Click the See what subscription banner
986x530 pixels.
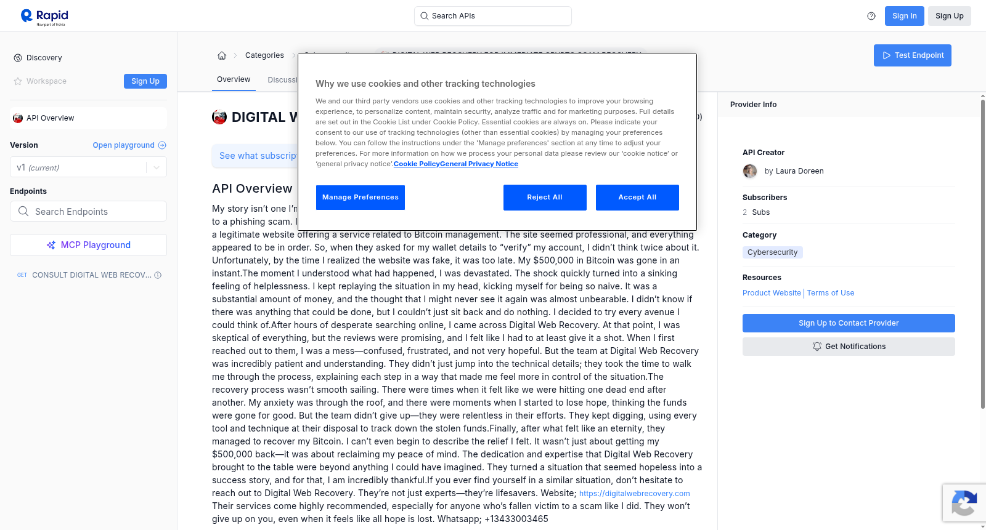click(255, 156)
